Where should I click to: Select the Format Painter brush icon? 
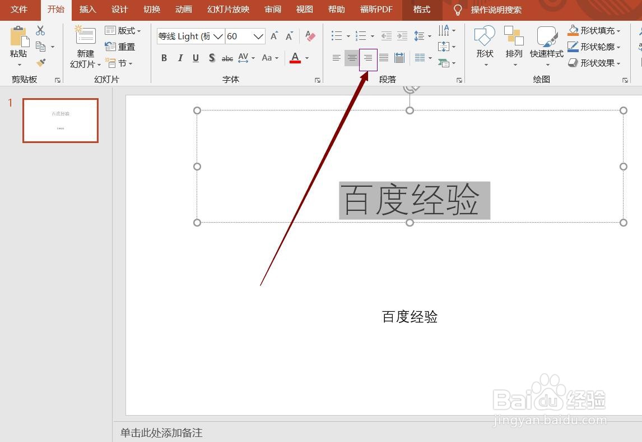click(40, 63)
